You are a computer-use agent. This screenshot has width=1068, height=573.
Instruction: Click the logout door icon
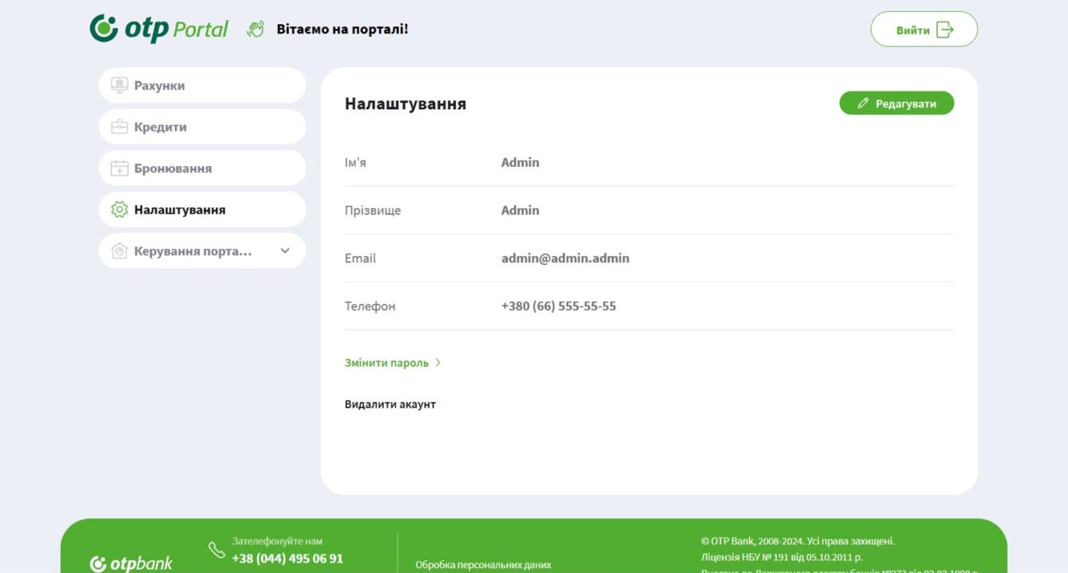point(945,30)
